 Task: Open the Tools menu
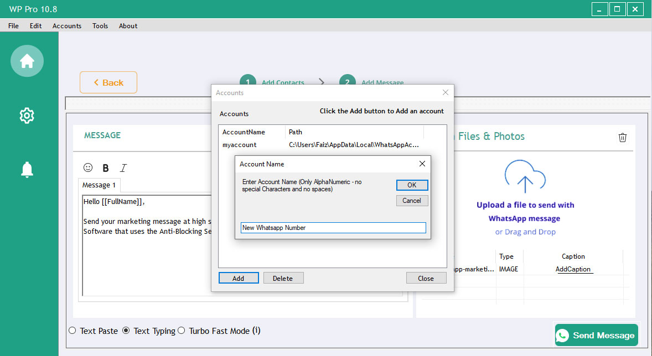coord(100,26)
